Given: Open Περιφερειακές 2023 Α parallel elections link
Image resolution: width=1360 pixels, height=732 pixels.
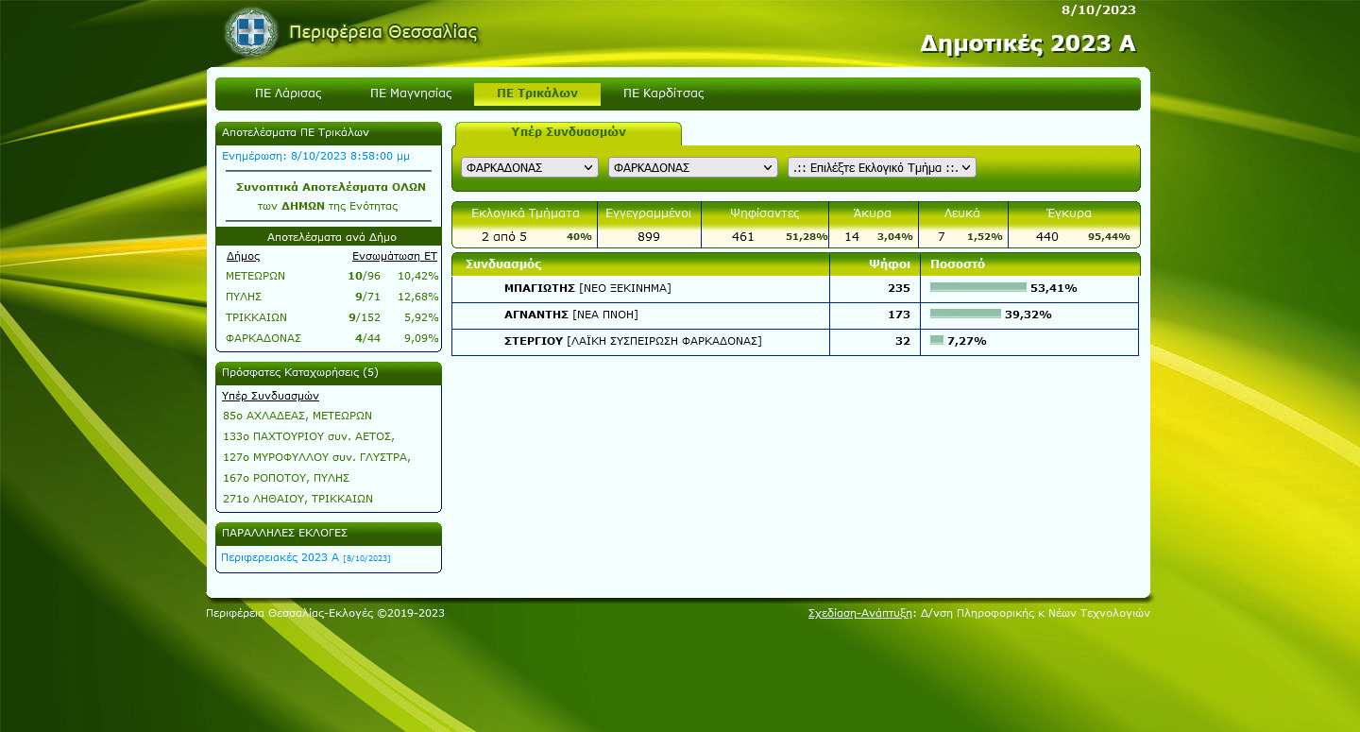Looking at the screenshot, I should [306, 557].
